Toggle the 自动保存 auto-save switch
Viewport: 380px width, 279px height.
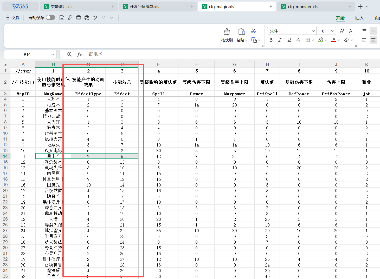(x=50, y=17)
